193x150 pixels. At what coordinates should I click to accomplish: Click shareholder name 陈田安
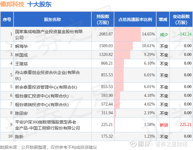click(x=21, y=113)
